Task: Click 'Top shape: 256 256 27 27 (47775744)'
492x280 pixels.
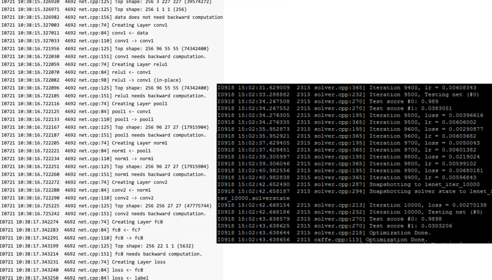Action: coord(106,206)
